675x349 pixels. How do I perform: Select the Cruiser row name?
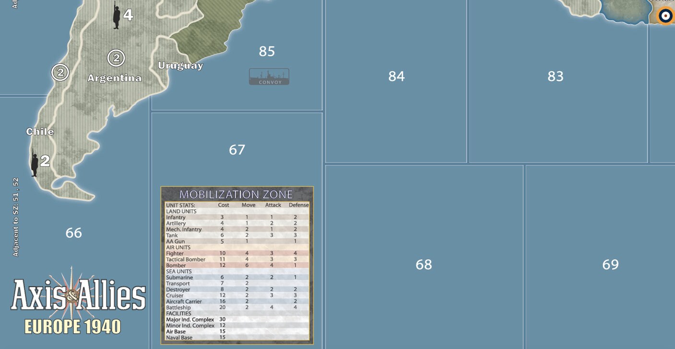click(175, 296)
